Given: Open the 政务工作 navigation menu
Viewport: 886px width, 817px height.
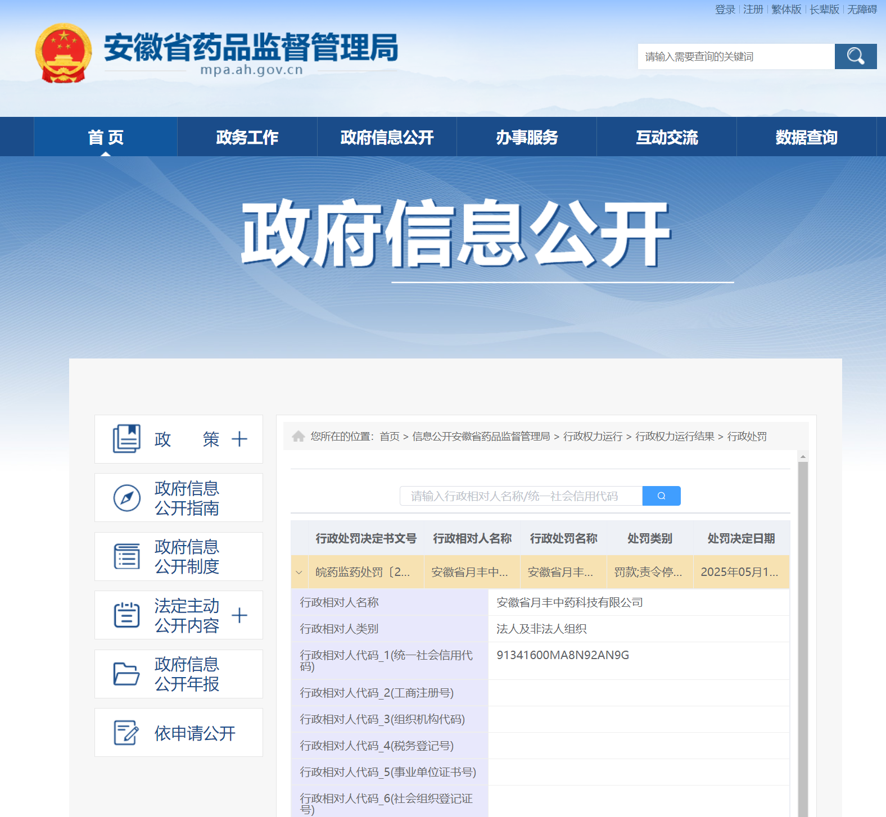Looking at the screenshot, I should [x=247, y=137].
